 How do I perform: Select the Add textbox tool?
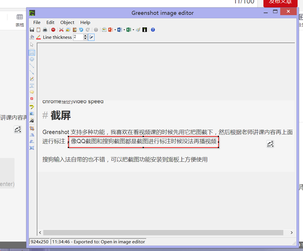point(32,86)
